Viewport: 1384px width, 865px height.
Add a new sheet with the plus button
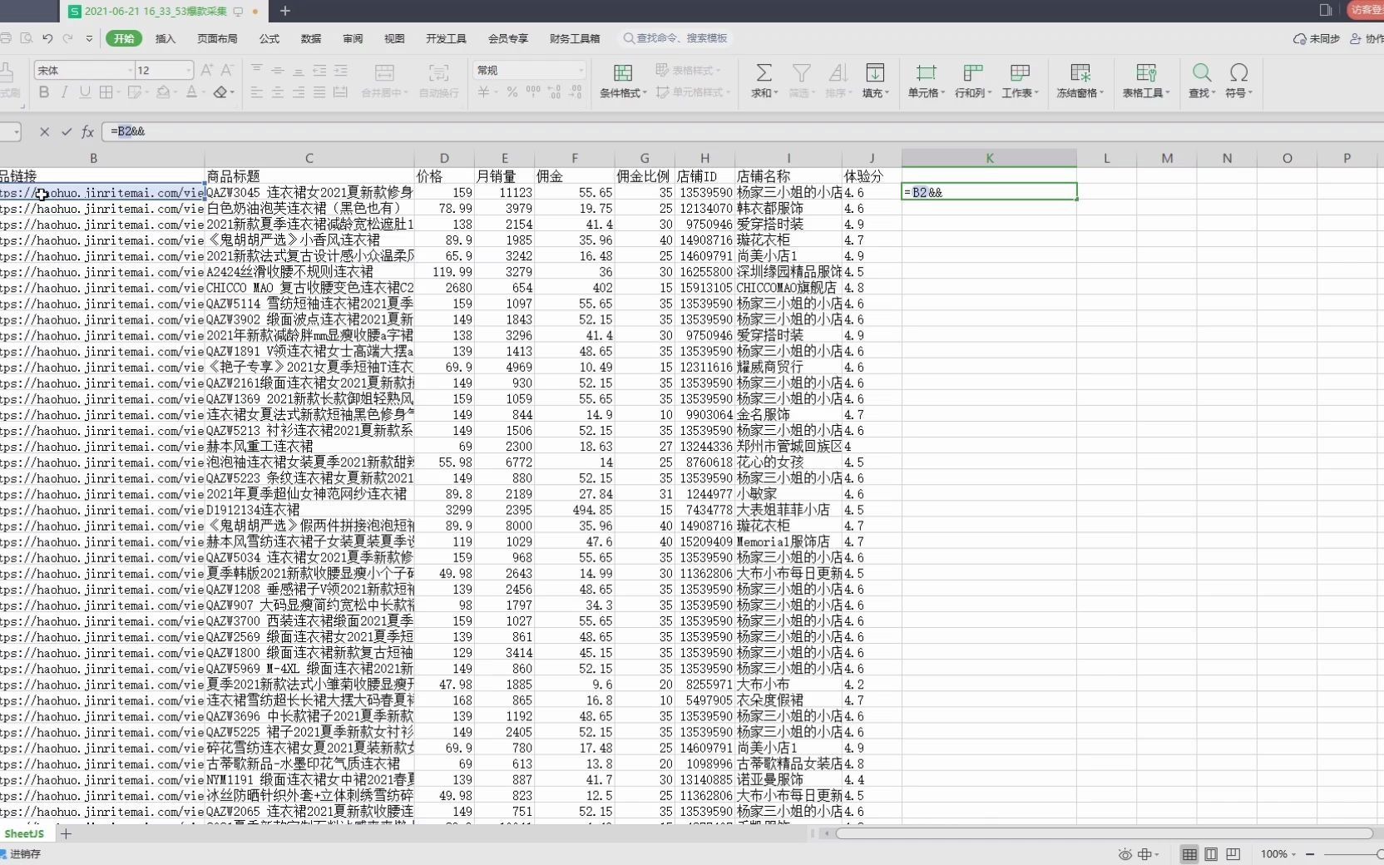66,833
